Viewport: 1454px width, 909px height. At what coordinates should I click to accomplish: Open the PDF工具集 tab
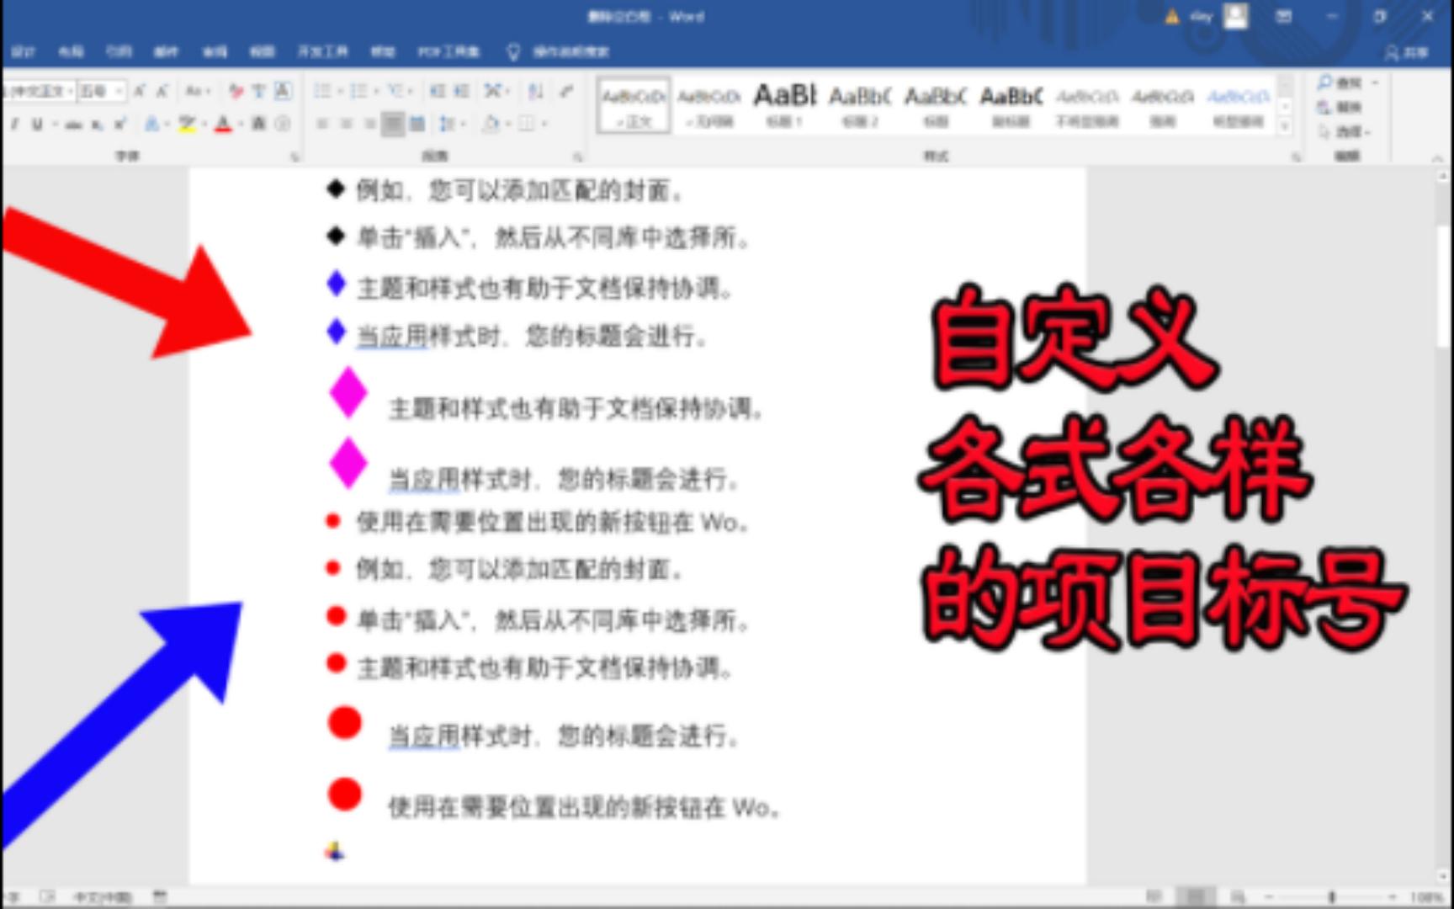point(448,51)
